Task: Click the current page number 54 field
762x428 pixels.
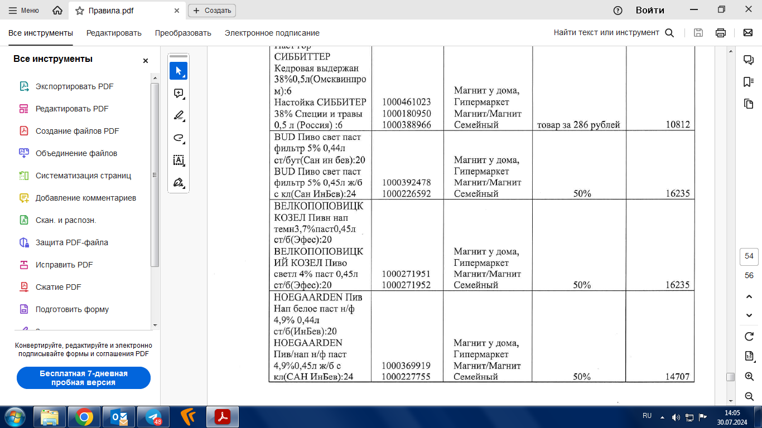Action: click(x=749, y=256)
